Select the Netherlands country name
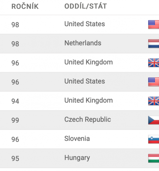Viewport: 159px width, 171px height. [x=83, y=43]
